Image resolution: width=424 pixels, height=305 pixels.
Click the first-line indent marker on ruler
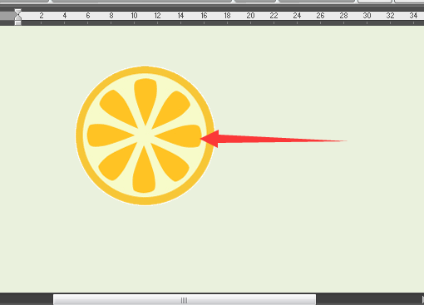[18, 12]
